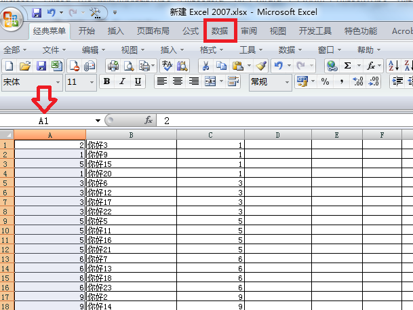
Task: Click the formula bar value 2
Action: (x=167, y=121)
